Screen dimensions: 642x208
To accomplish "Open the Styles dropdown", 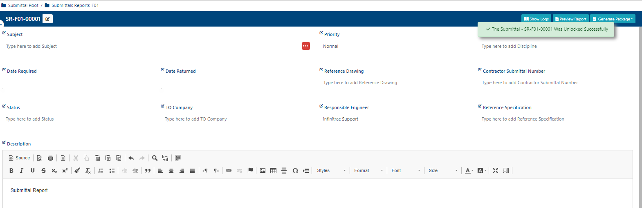I will [x=331, y=171].
